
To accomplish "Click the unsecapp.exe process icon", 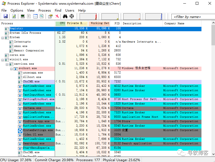I will pyautogui.click(x=20, y=73).
